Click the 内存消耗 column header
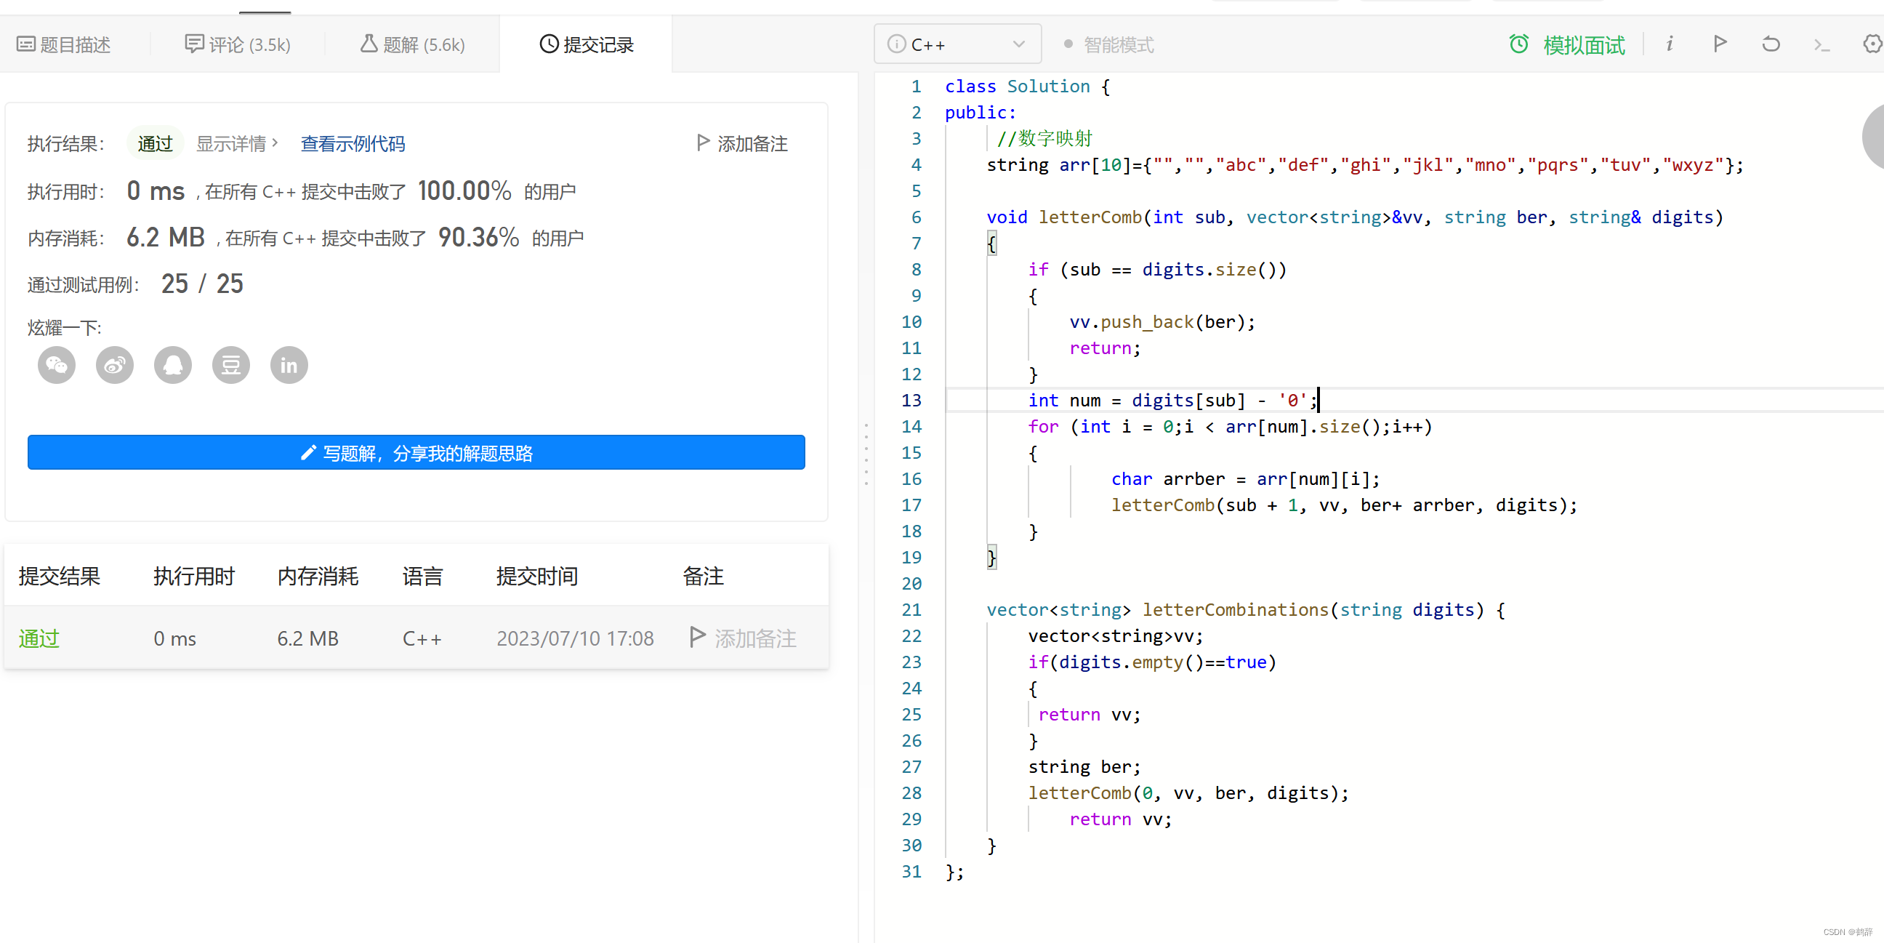Viewport: 1884px width, 943px height. tap(318, 577)
